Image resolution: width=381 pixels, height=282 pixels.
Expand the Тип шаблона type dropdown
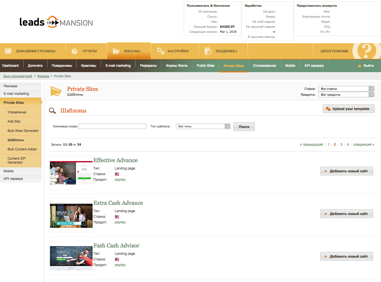pyautogui.click(x=228, y=126)
